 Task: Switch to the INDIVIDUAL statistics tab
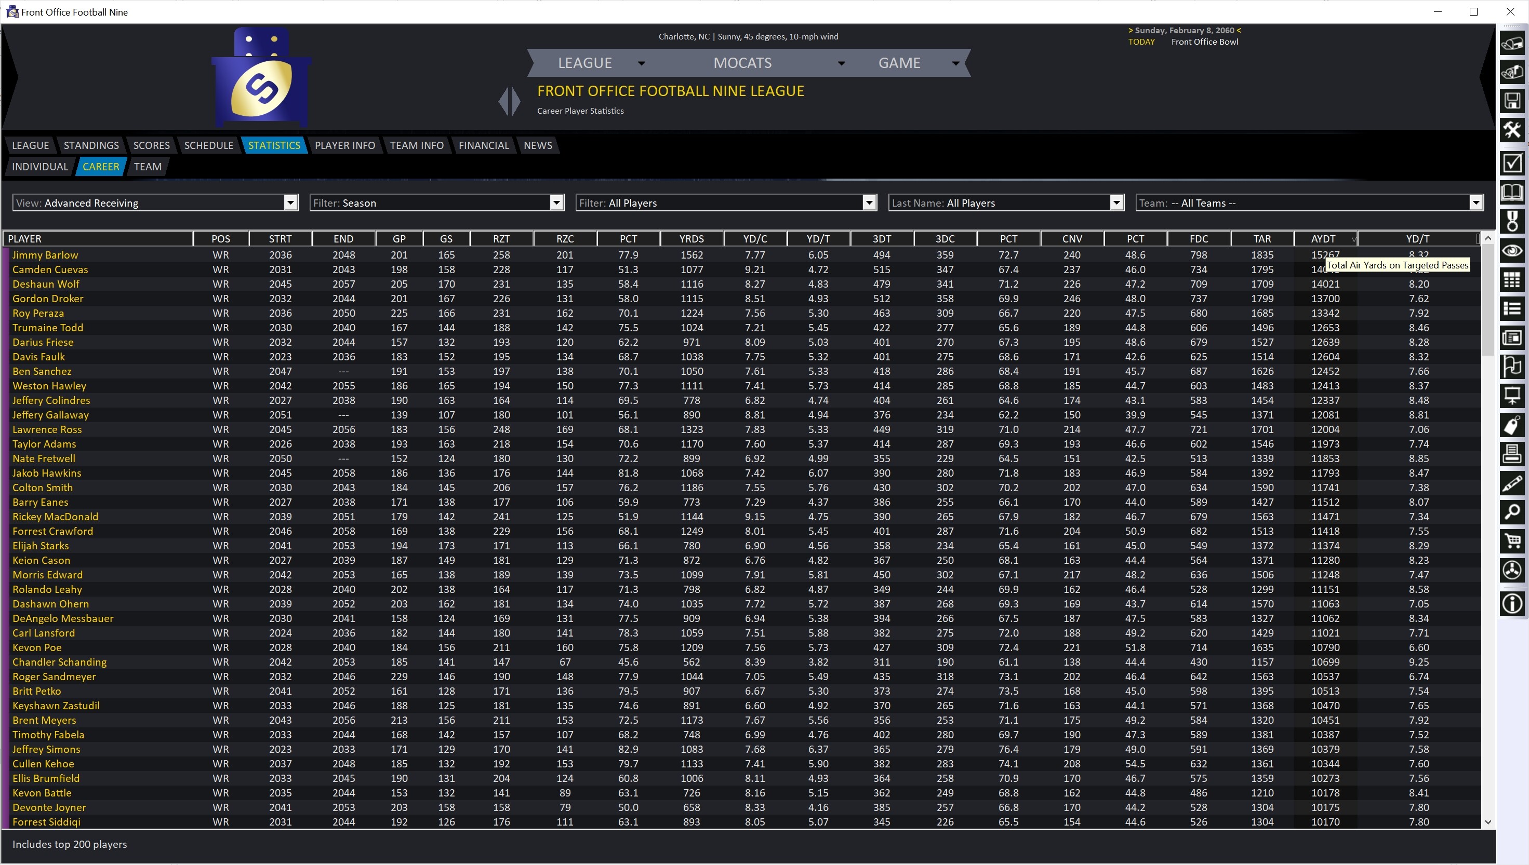[x=39, y=166]
